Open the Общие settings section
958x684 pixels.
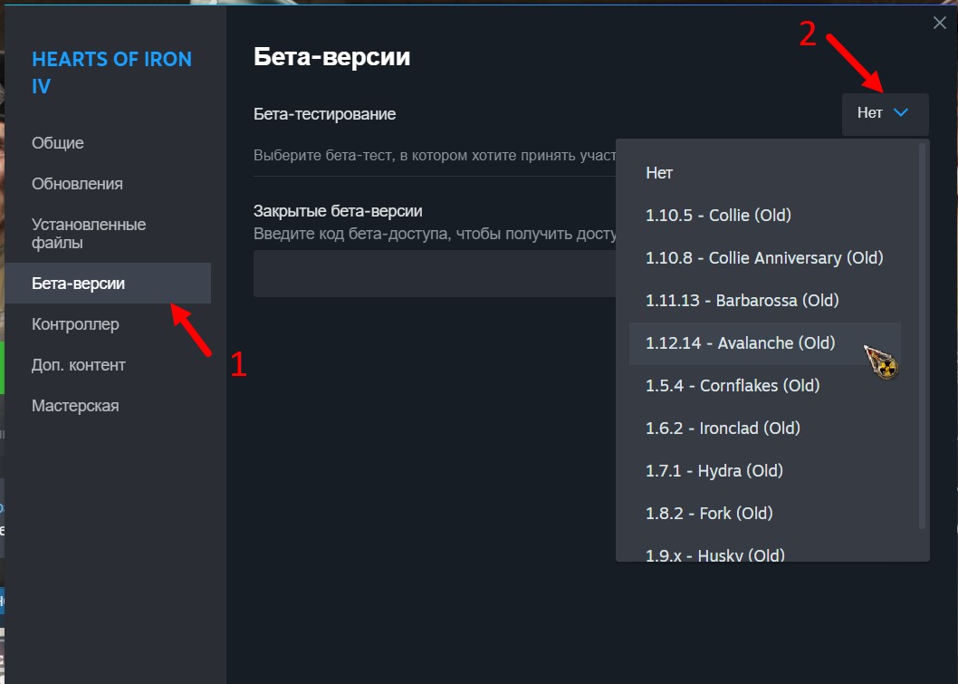pyautogui.click(x=57, y=143)
